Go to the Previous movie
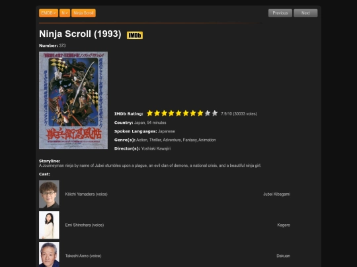 coord(280,13)
